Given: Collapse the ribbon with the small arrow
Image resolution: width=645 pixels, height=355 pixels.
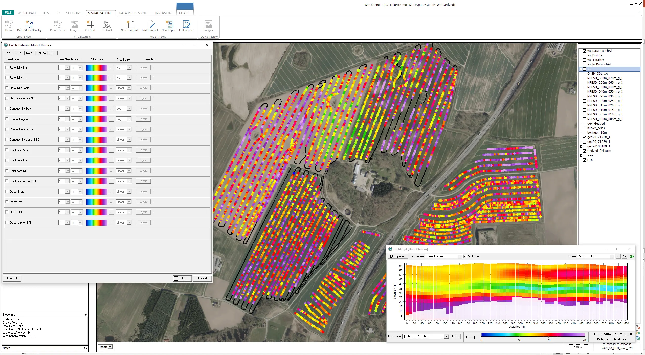Looking at the screenshot, I should [x=639, y=12].
